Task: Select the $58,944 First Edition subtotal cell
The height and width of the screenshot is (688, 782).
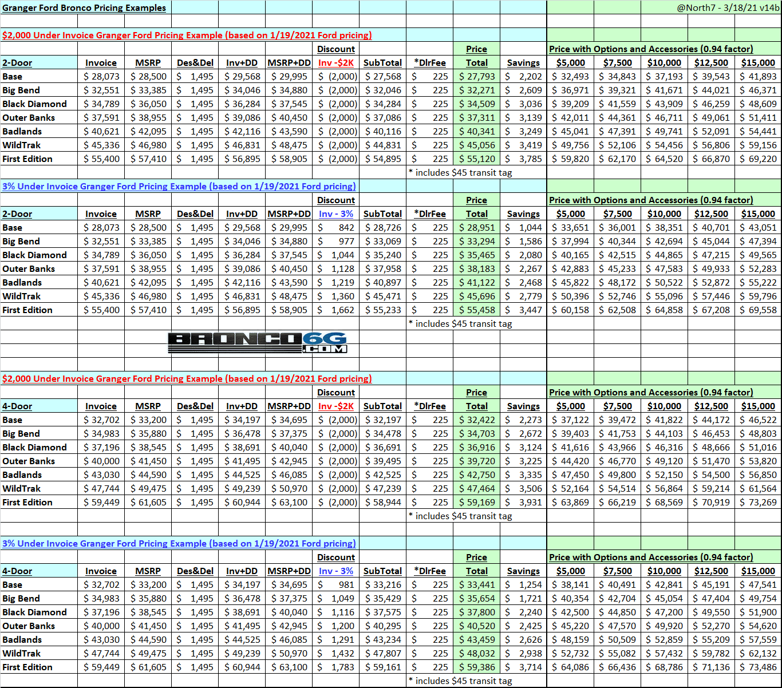Action: [x=383, y=502]
